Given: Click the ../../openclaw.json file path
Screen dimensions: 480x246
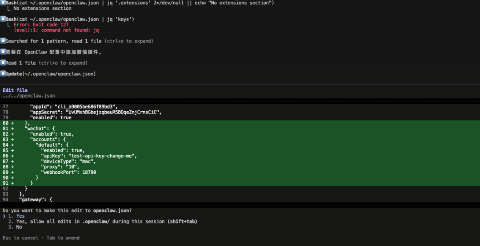Looking at the screenshot, I should 29,96.
